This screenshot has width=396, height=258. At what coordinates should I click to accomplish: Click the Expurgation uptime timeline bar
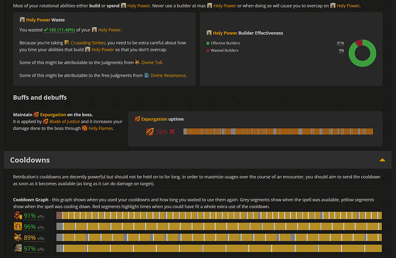(x=278, y=132)
